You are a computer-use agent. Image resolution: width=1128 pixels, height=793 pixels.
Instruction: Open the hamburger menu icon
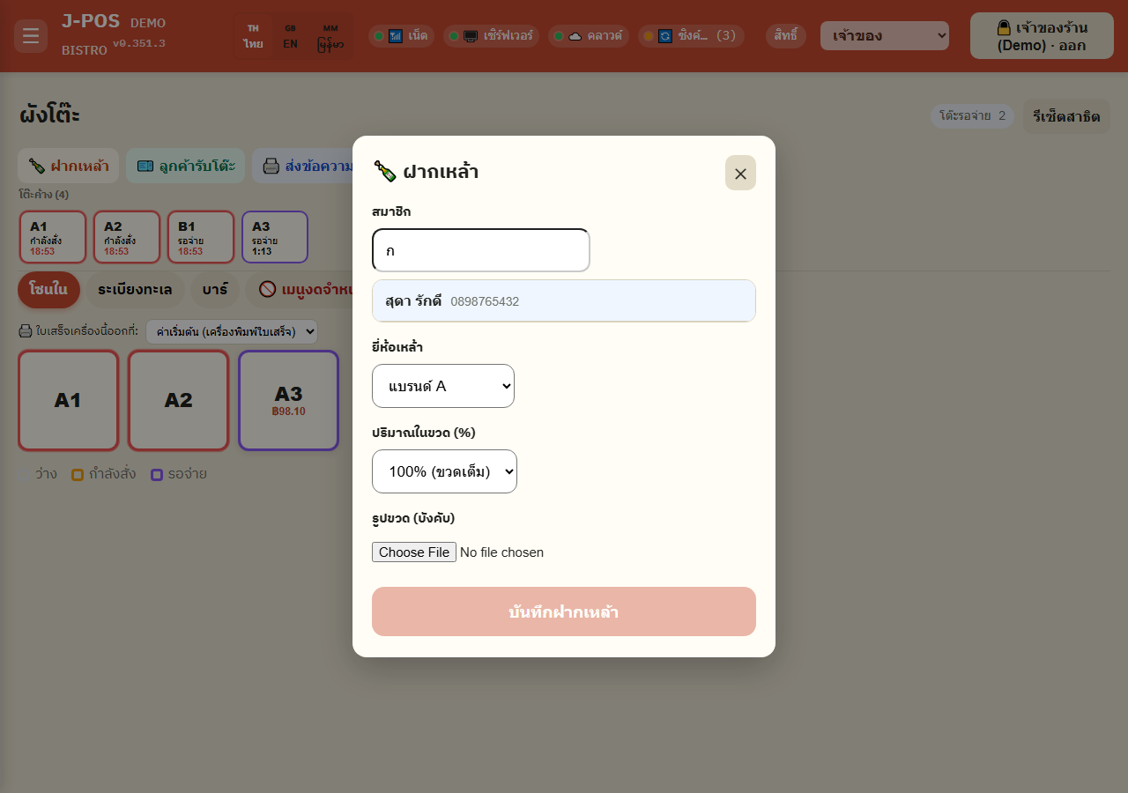pos(31,36)
